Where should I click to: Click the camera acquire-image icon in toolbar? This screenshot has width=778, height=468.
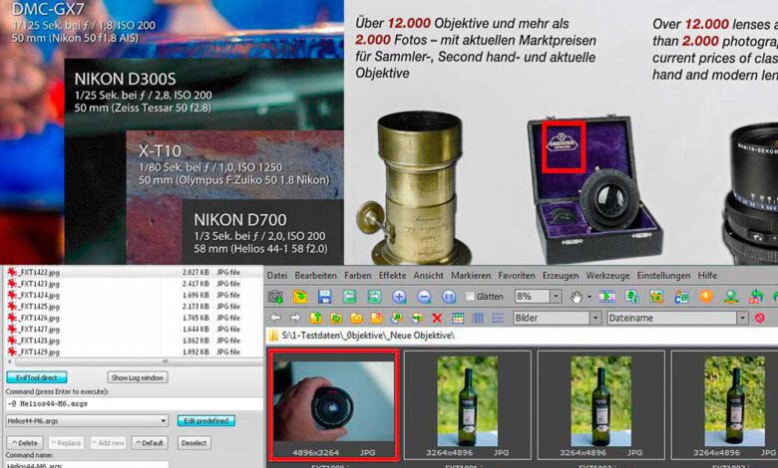coord(275,297)
